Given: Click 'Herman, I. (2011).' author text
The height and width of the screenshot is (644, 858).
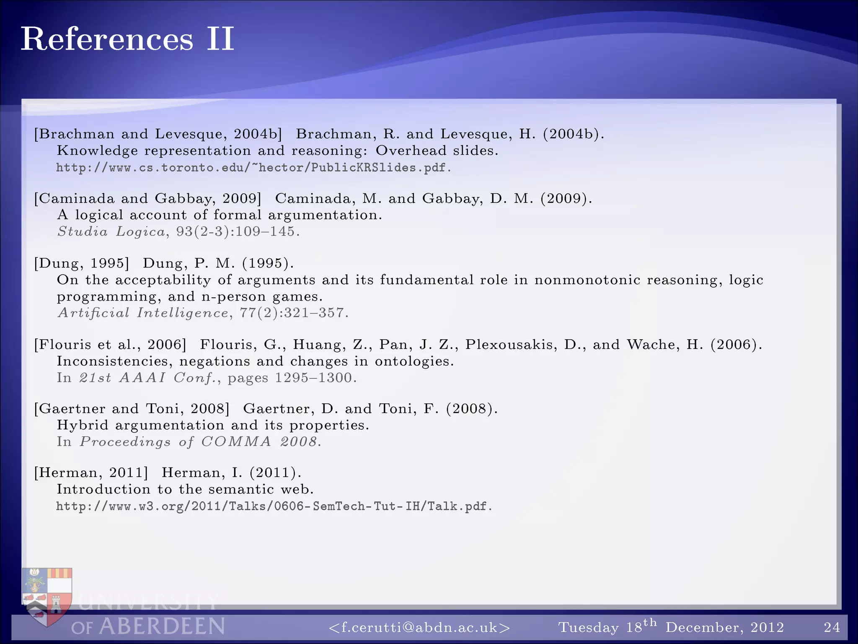Looking at the screenshot, I should point(232,473).
